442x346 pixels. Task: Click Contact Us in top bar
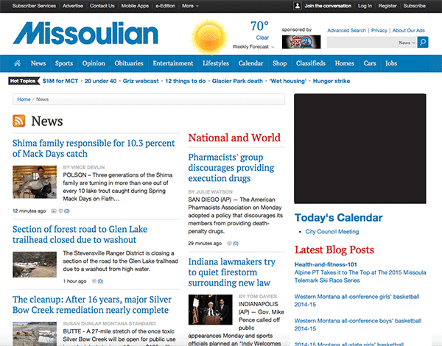(x=102, y=6)
